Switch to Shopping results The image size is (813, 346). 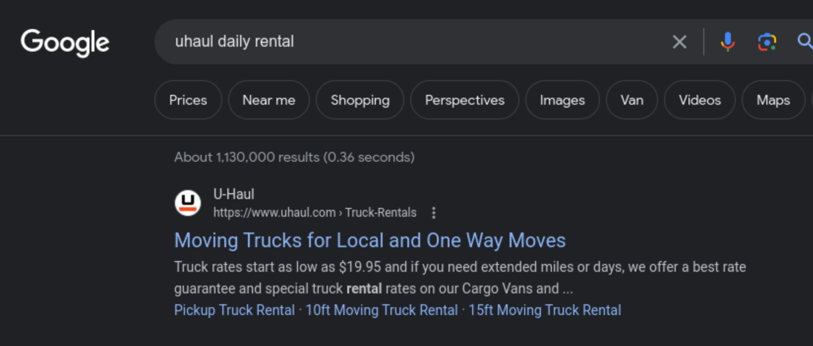click(360, 100)
